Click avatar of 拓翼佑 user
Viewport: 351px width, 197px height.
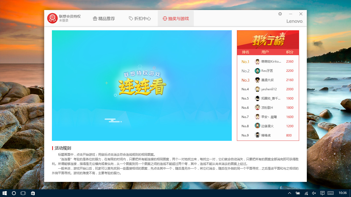(x=257, y=98)
